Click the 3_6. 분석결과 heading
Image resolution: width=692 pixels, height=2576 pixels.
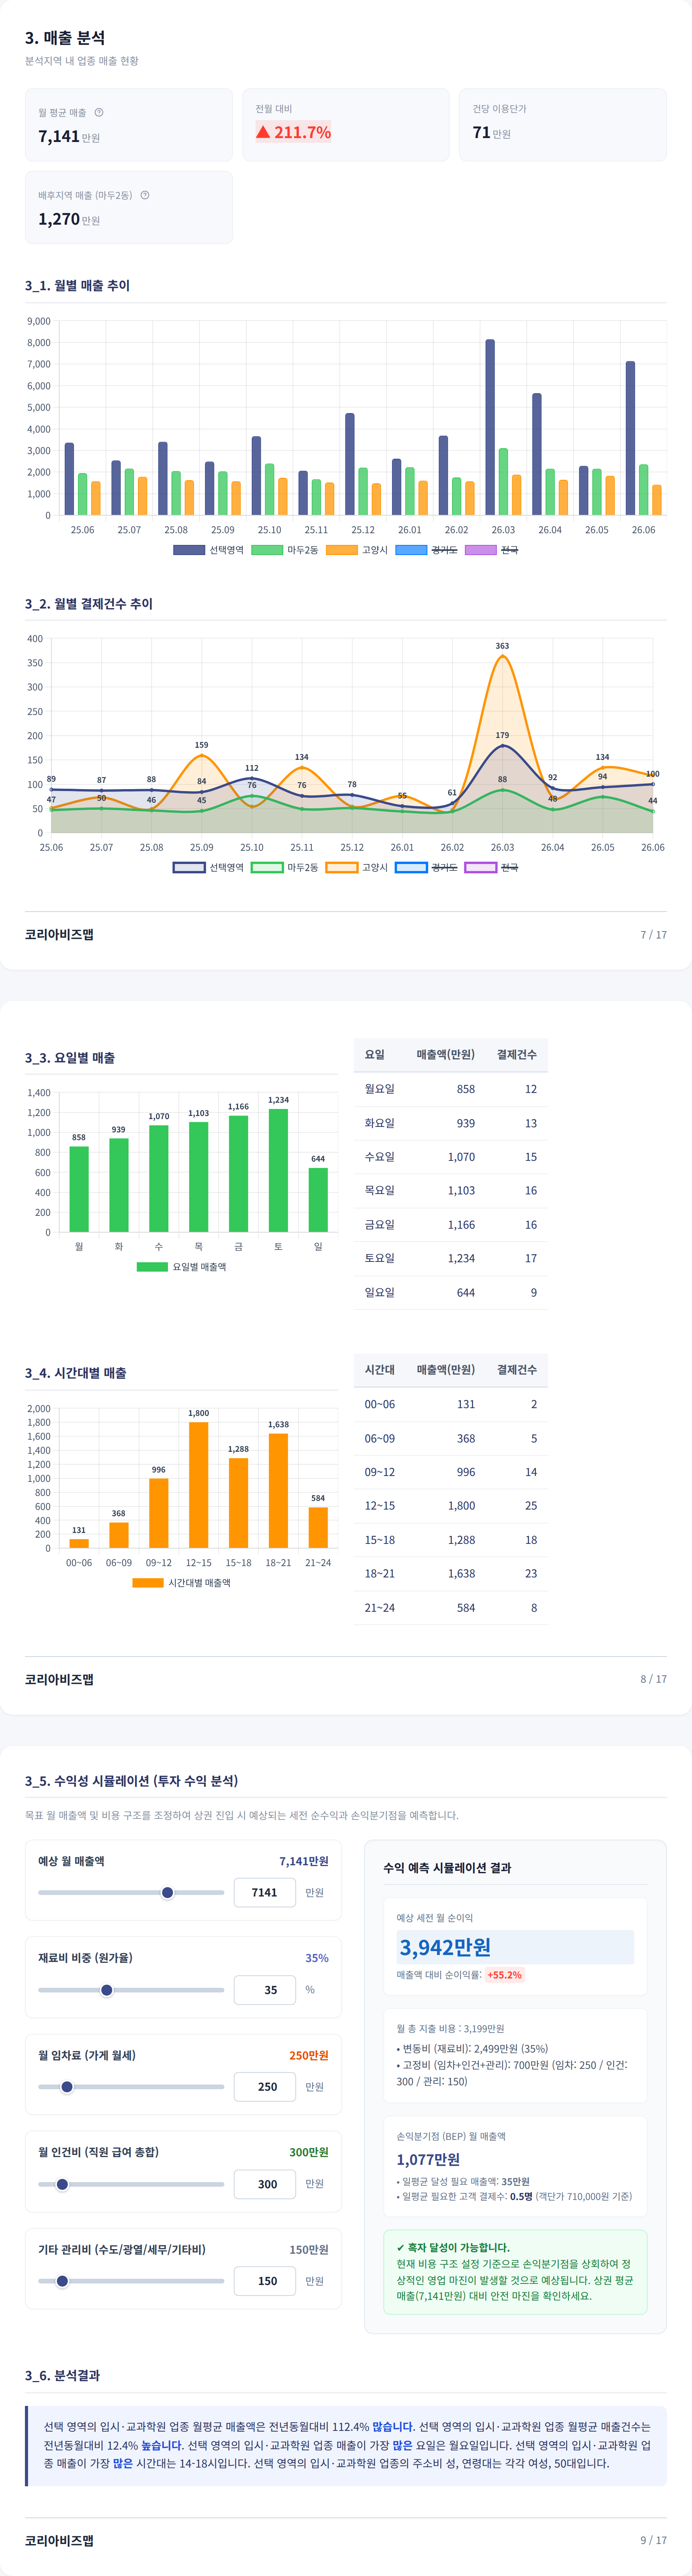[x=62, y=2375]
